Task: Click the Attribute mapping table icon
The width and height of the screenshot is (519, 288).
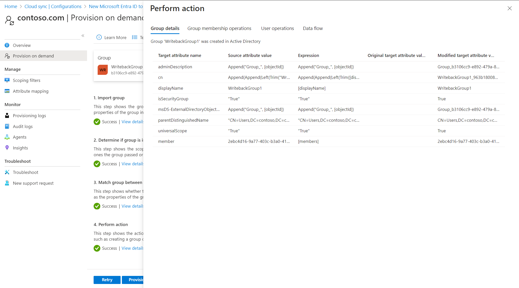Action: (7, 91)
